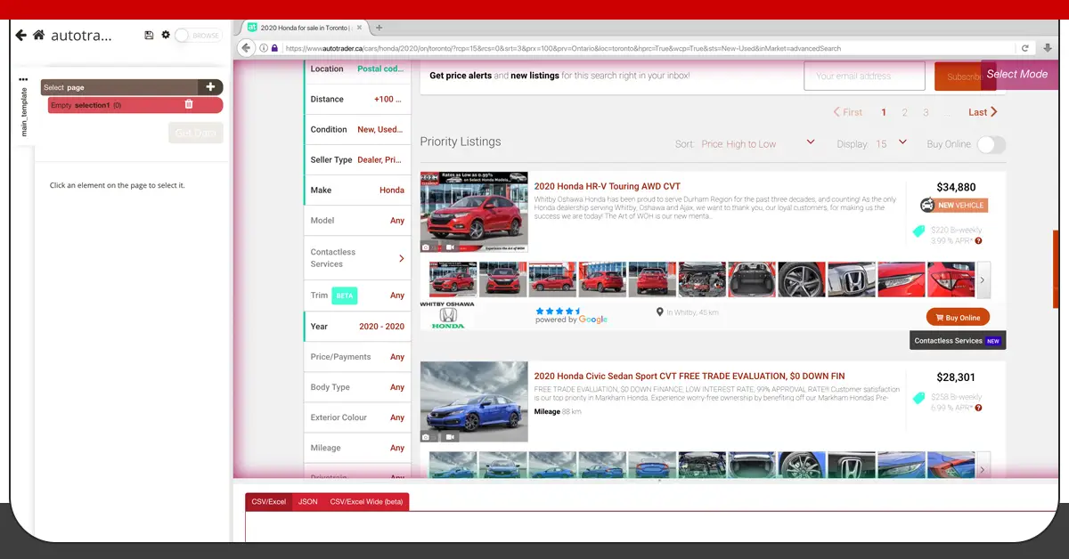Go to the First results page
This screenshot has width=1069, height=559.
pyautogui.click(x=848, y=112)
